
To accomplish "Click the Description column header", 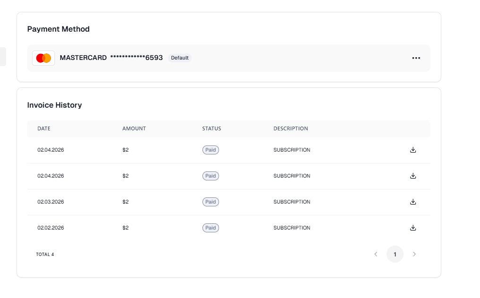I will 291,128.
